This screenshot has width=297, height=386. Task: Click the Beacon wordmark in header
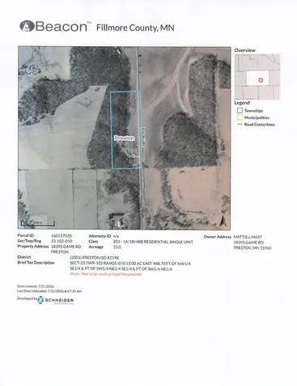[62, 27]
